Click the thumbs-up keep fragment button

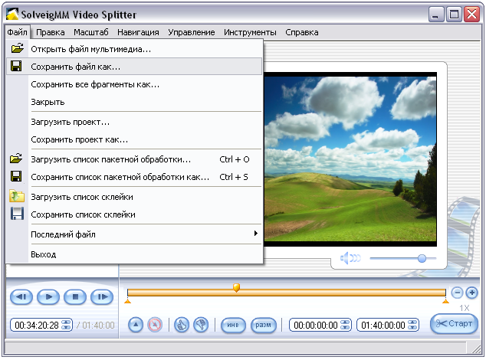coord(182,325)
